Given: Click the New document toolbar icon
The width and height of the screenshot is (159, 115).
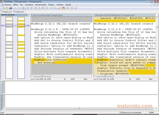Looking at the screenshot, I should coord(3,8).
